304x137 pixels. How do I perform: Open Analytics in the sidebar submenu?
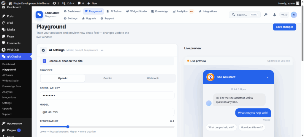pos(7,92)
